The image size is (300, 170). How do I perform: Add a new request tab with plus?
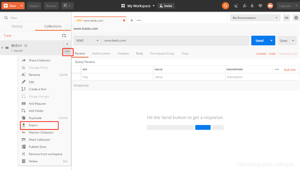(x=132, y=20)
